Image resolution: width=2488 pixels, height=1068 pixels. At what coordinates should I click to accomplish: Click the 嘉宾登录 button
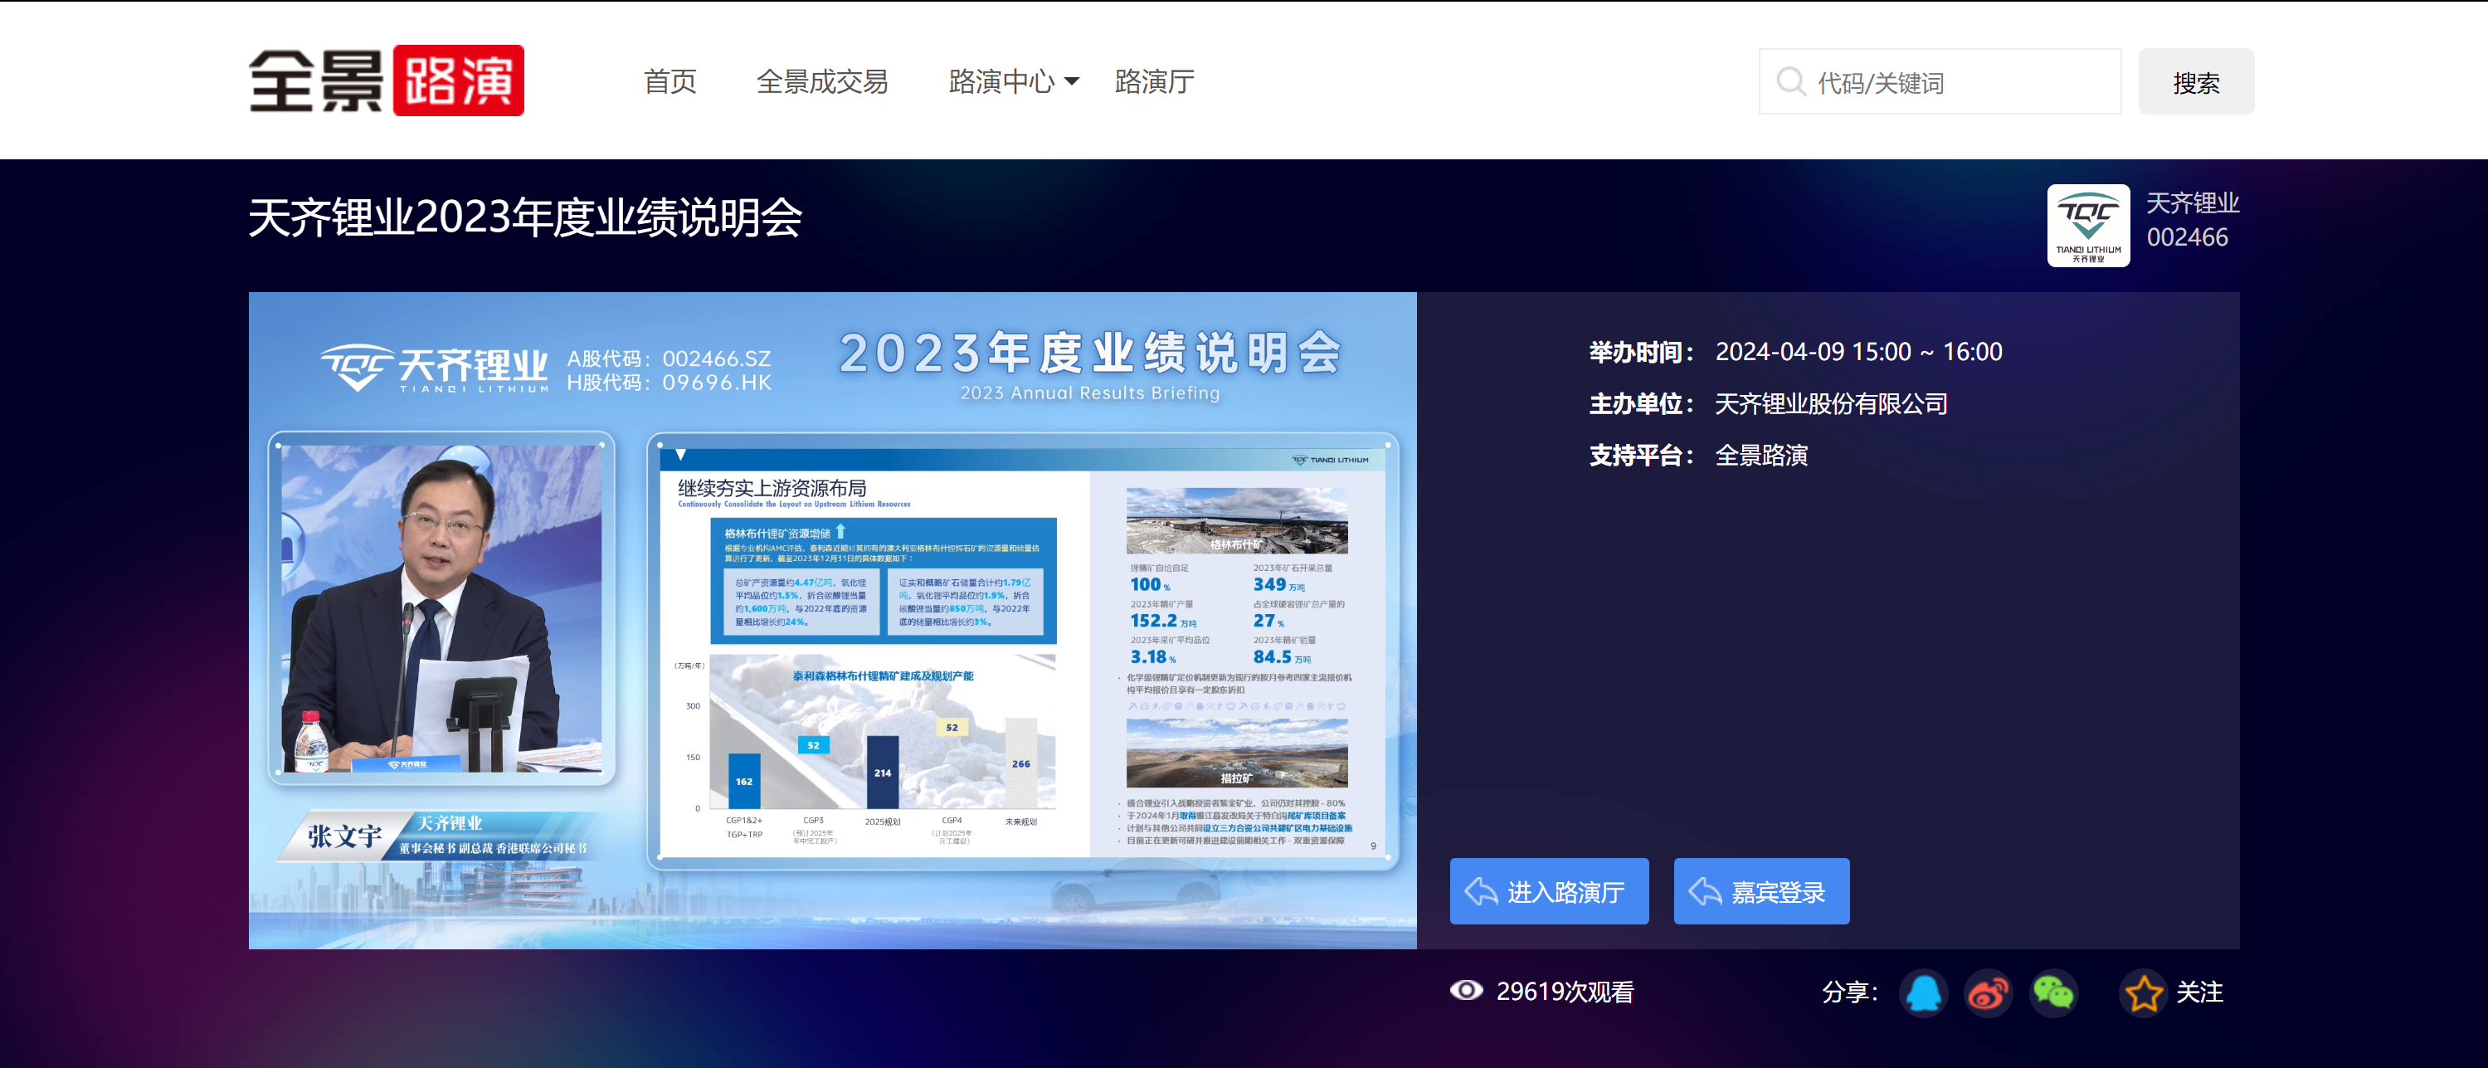[x=1760, y=891]
